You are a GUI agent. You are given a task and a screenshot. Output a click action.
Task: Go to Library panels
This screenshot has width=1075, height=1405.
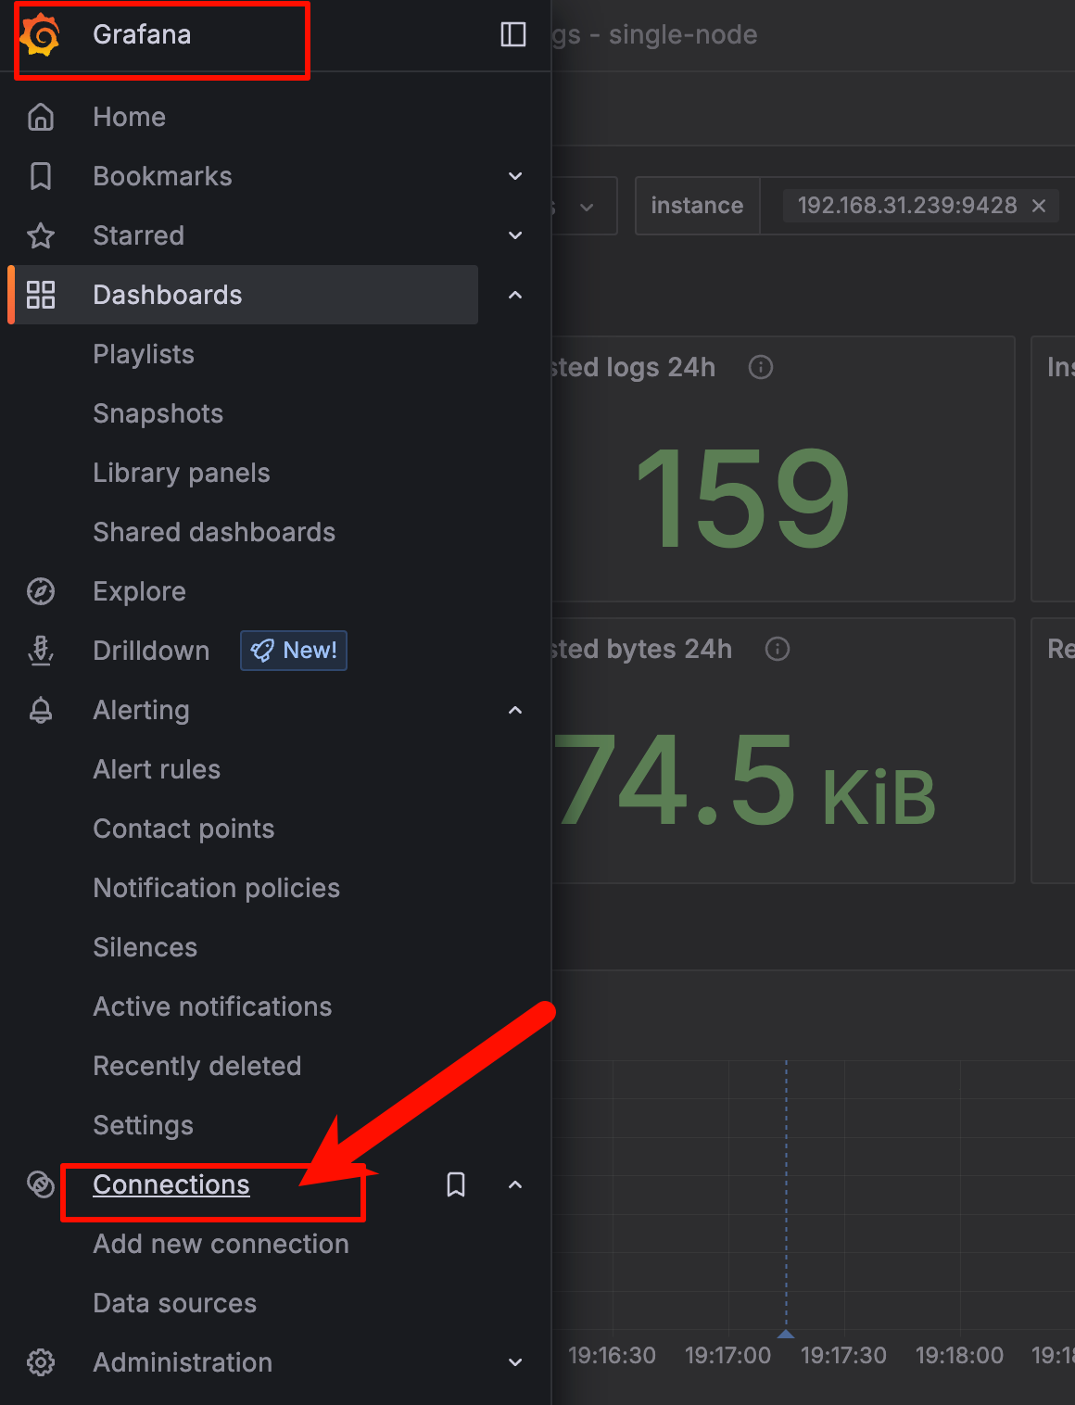[182, 473]
